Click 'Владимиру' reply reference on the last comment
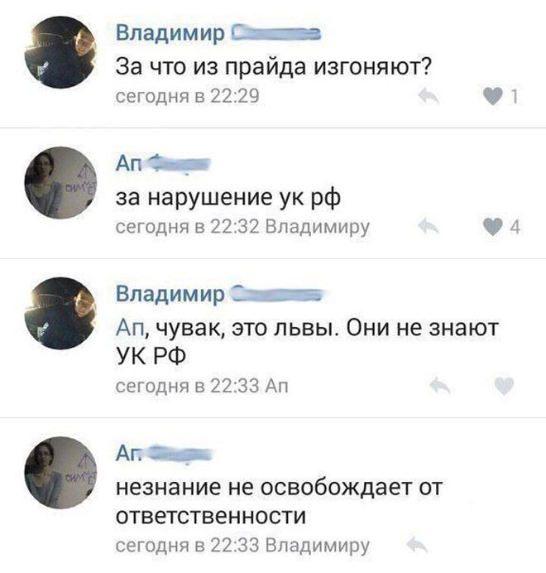 click(x=317, y=545)
